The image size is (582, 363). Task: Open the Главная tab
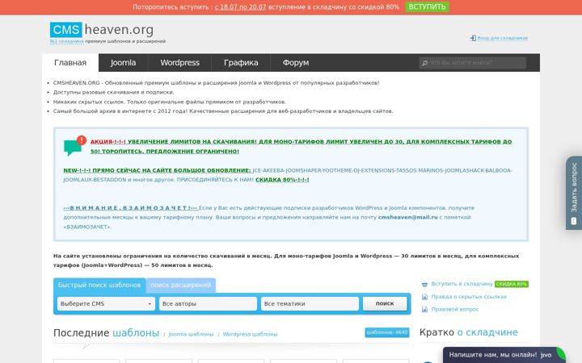point(70,63)
